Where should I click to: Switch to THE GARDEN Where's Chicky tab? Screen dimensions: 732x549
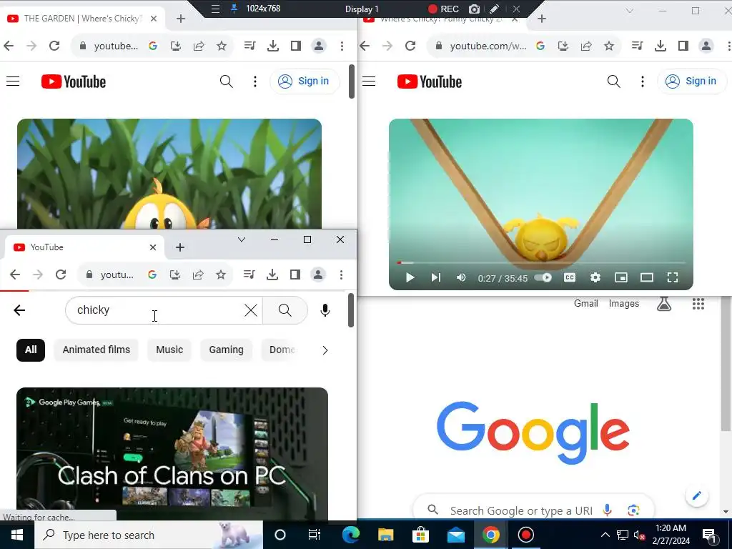click(82, 19)
